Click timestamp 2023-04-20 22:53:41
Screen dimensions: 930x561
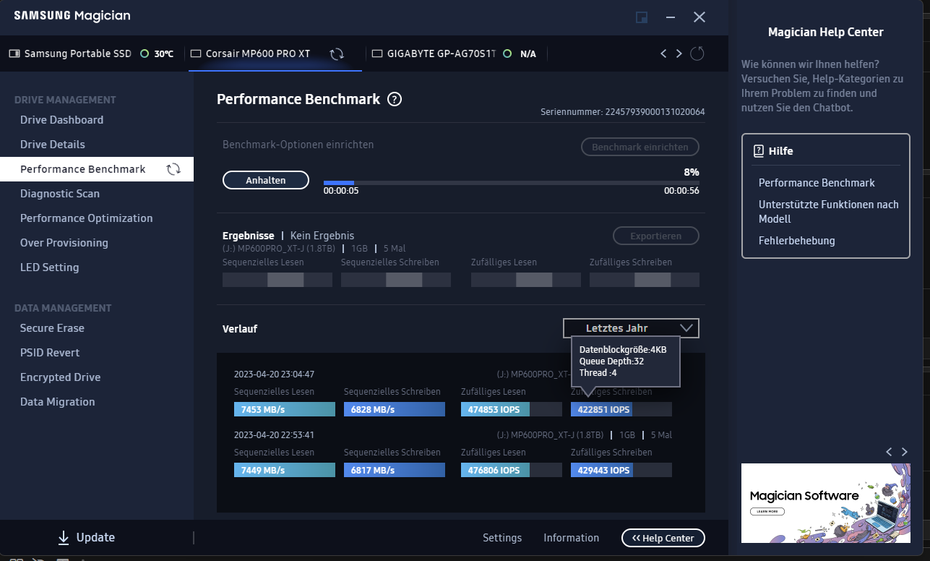click(x=274, y=435)
